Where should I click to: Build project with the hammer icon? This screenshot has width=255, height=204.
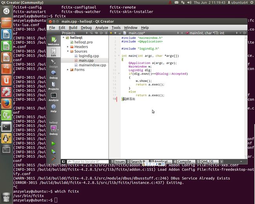[53, 158]
